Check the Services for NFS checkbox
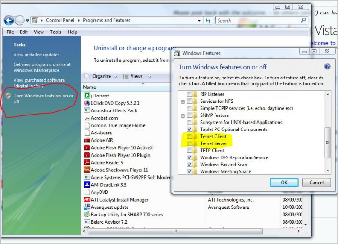 189,101
